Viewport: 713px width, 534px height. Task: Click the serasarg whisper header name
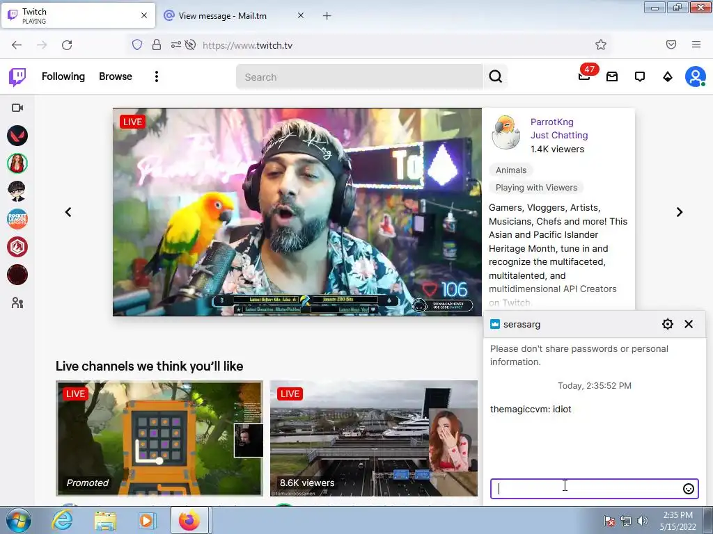522,324
